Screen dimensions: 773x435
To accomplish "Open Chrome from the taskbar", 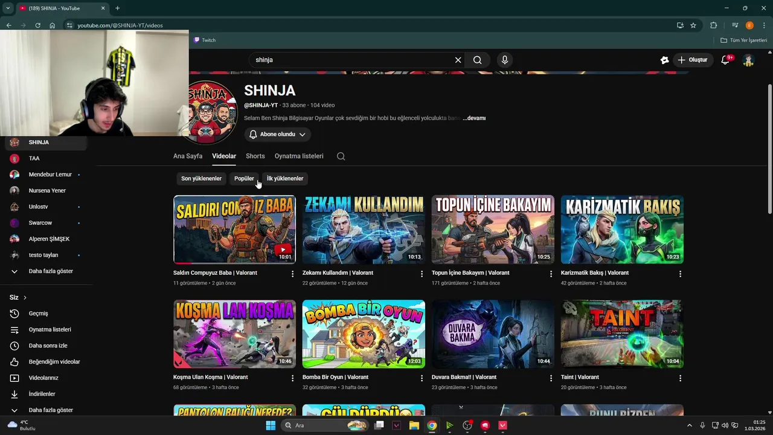I will tap(432, 425).
